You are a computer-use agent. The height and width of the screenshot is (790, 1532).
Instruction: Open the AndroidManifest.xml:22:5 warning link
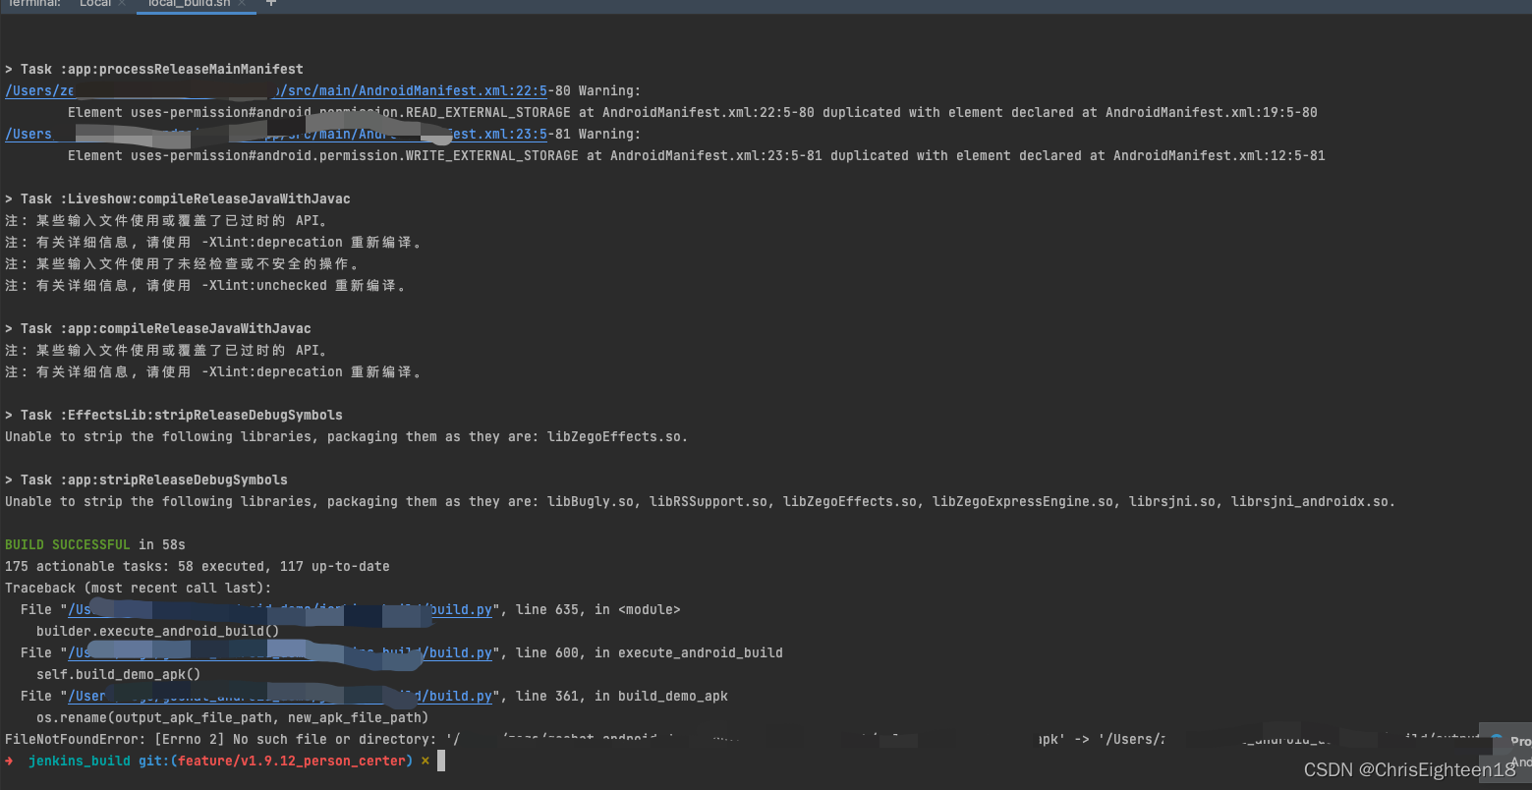pyautogui.click(x=276, y=90)
